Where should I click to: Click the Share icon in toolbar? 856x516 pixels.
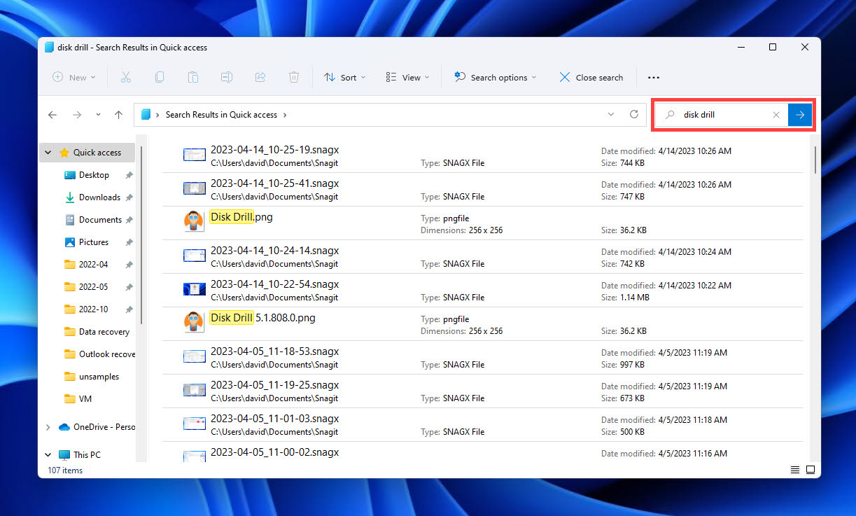tap(260, 77)
